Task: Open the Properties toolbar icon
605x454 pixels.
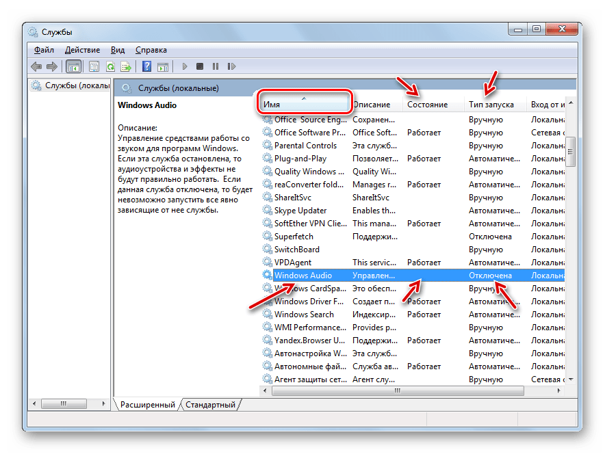Action: [x=93, y=66]
